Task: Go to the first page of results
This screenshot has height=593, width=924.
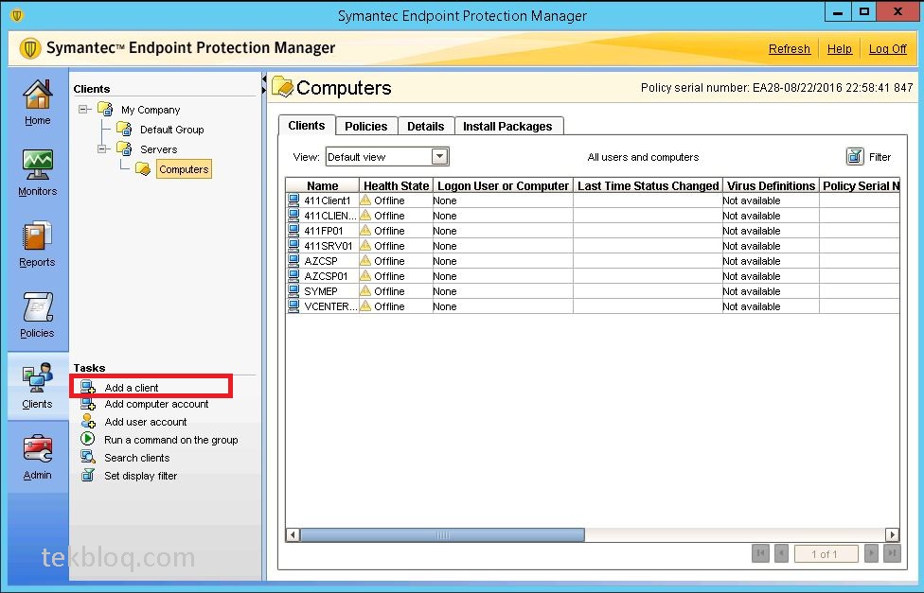Action: point(760,553)
